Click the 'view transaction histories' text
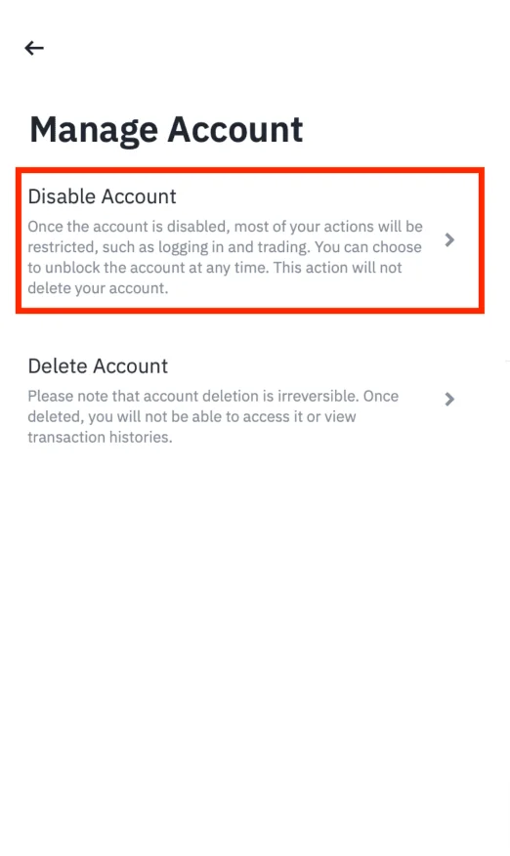The image size is (510, 856). [x=192, y=427]
